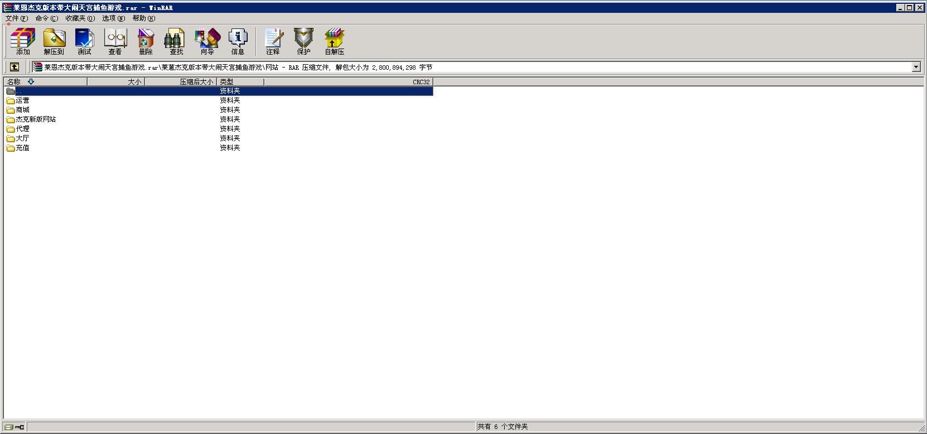Select the 充值 folder in list
927x434 pixels.
[x=22, y=148]
